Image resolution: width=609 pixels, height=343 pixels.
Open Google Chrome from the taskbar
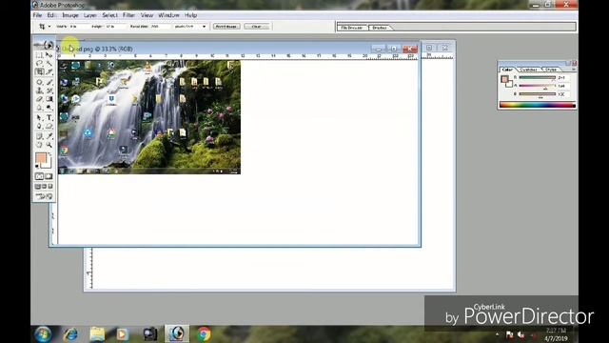(x=204, y=334)
